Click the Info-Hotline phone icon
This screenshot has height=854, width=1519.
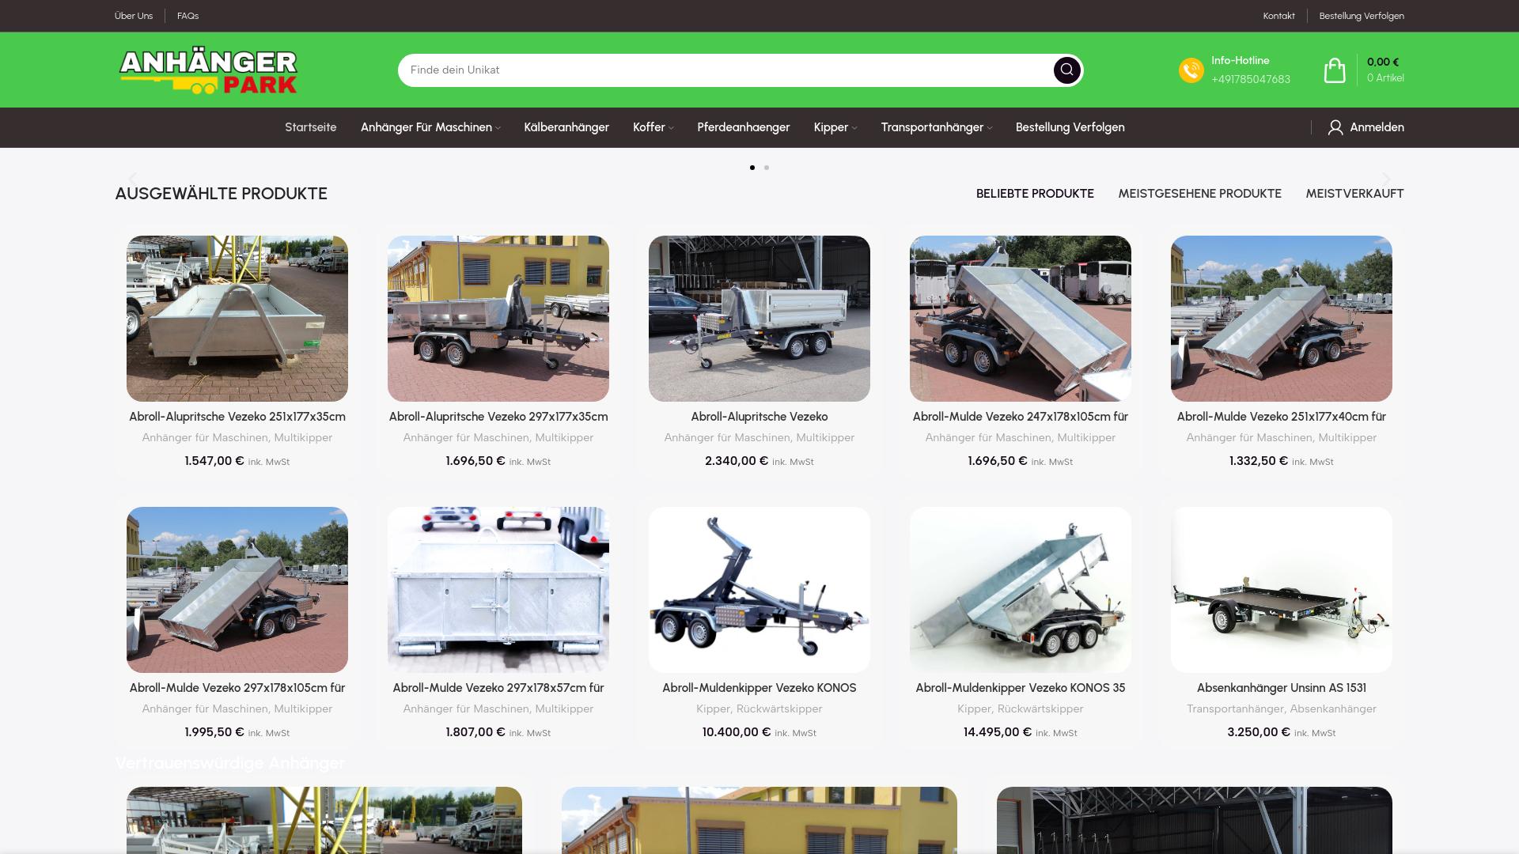[x=1191, y=70]
